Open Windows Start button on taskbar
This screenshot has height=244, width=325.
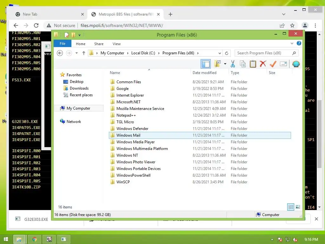(6, 239)
